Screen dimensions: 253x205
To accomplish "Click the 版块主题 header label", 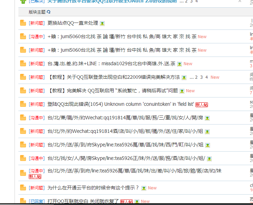I will pos(37,12).
